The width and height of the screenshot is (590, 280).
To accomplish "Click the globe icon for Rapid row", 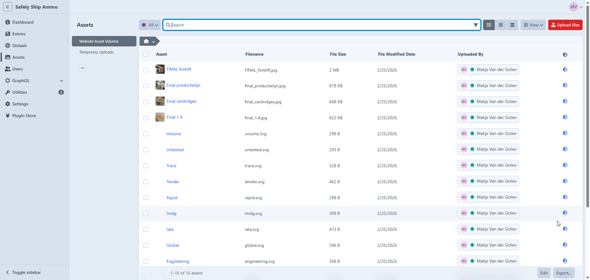I will 565,197.
